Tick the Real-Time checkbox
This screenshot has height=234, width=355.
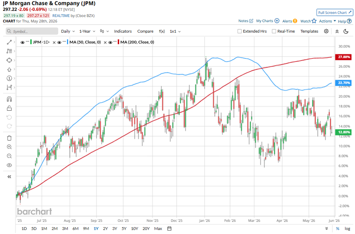[x=274, y=31]
